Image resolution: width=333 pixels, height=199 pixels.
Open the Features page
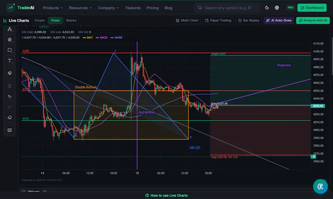click(x=133, y=8)
